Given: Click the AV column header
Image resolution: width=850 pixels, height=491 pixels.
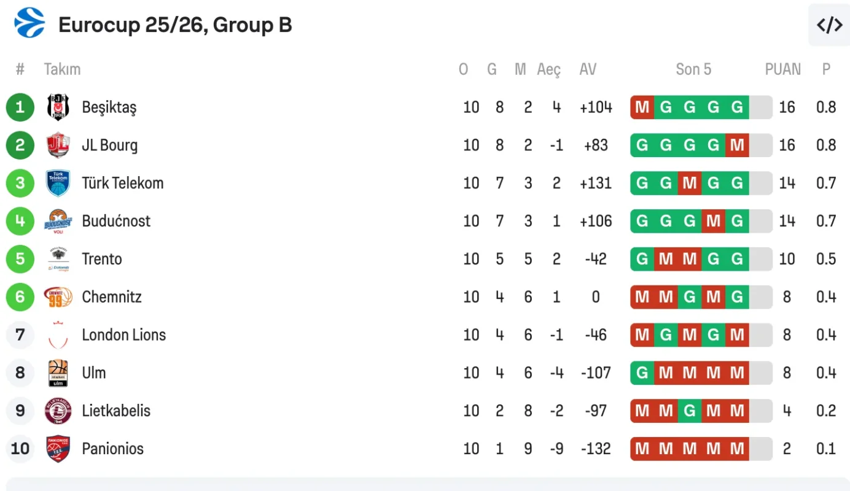Looking at the screenshot, I should coord(588,69).
